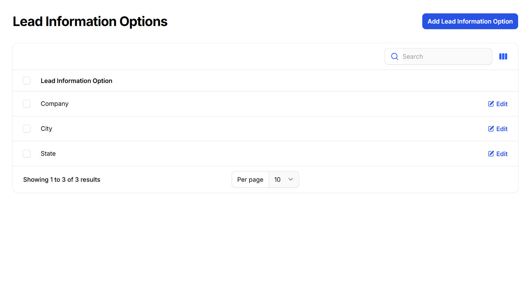Click the magnifying glass search icon
Viewport: 529px width, 290px height.
click(x=395, y=57)
